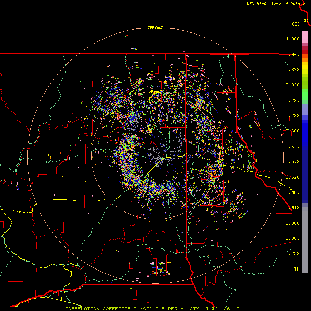Click the 0.307 legend value
Viewport: 311px width, 311px height.
pos(293,238)
